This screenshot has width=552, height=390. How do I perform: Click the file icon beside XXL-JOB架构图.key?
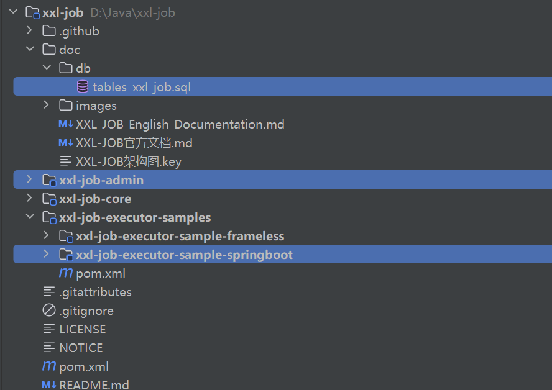(65, 161)
